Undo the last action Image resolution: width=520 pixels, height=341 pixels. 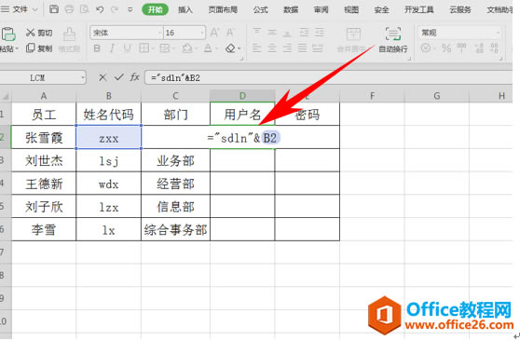pyautogui.click(x=100, y=9)
